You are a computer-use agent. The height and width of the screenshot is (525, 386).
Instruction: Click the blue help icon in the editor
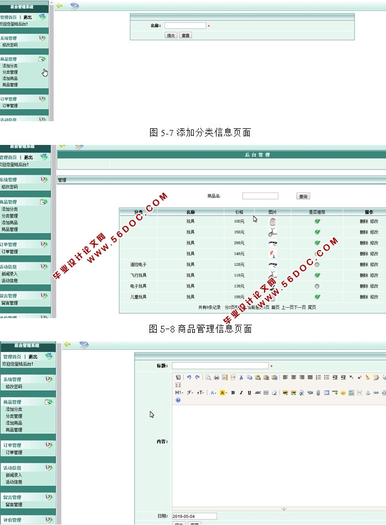coord(178,400)
